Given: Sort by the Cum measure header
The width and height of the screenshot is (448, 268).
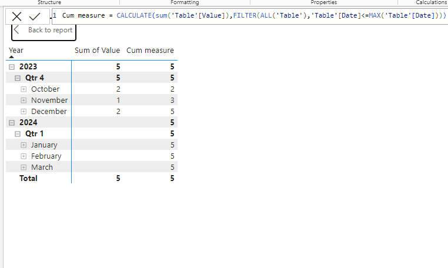Looking at the screenshot, I should [x=150, y=51].
